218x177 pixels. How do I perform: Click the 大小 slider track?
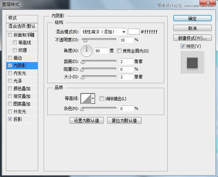point(99,76)
